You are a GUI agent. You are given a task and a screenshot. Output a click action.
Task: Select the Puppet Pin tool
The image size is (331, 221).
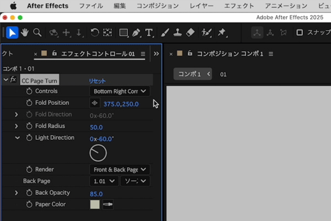tap(222, 33)
